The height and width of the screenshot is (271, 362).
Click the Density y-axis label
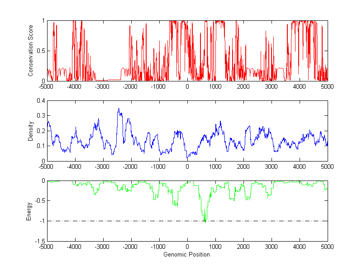(x=31, y=131)
